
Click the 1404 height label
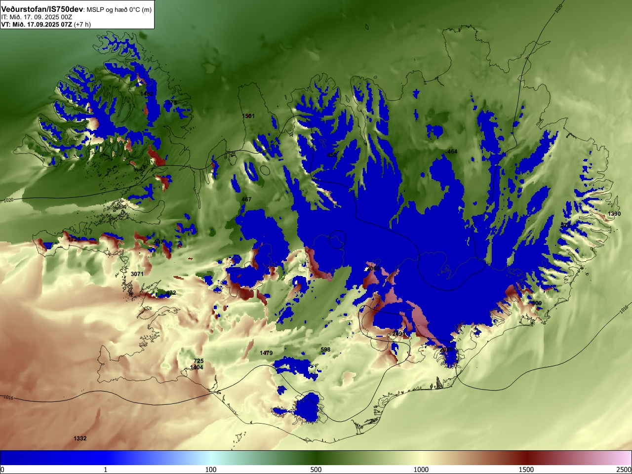click(x=197, y=367)
